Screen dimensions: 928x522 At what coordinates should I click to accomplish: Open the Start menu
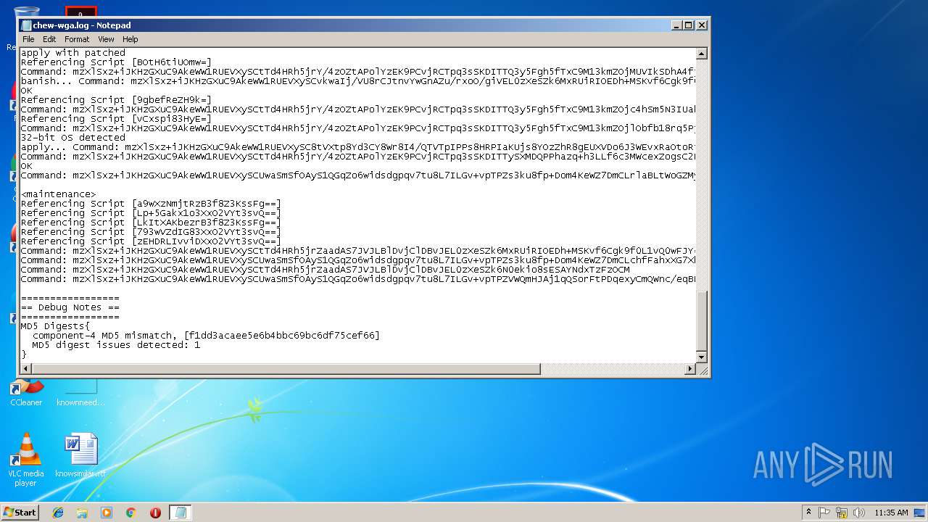(x=20, y=512)
